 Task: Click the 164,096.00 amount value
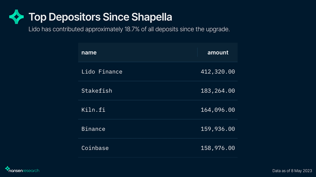218,110
